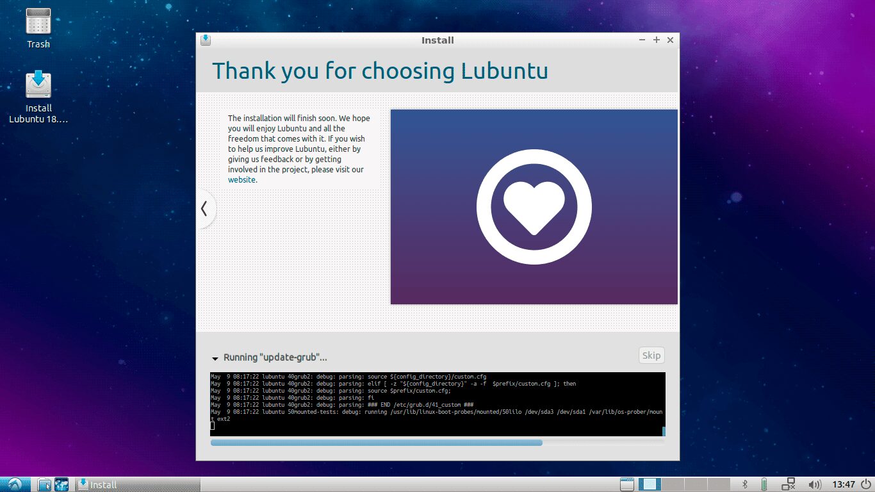Collapse the 'Running update-grub' log section

215,357
